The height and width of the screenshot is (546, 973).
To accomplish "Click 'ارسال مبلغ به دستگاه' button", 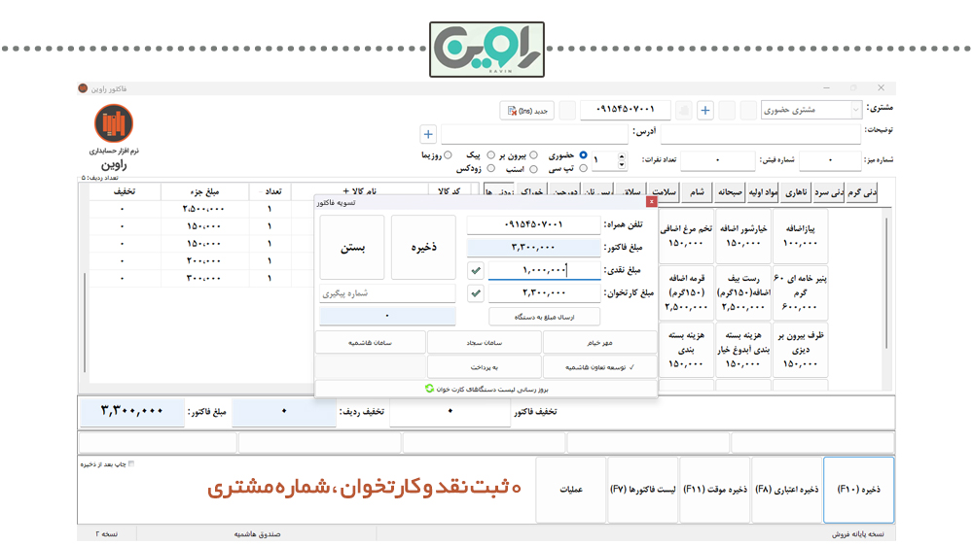I will click(x=544, y=317).
